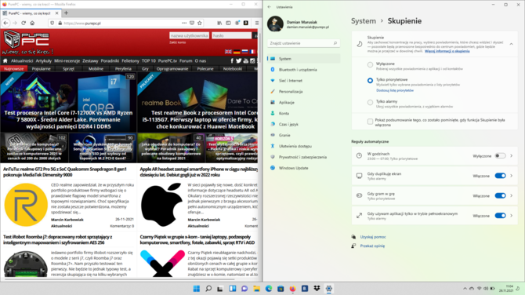Go back in the Settings window
The image size is (525, 295).
point(270,7)
